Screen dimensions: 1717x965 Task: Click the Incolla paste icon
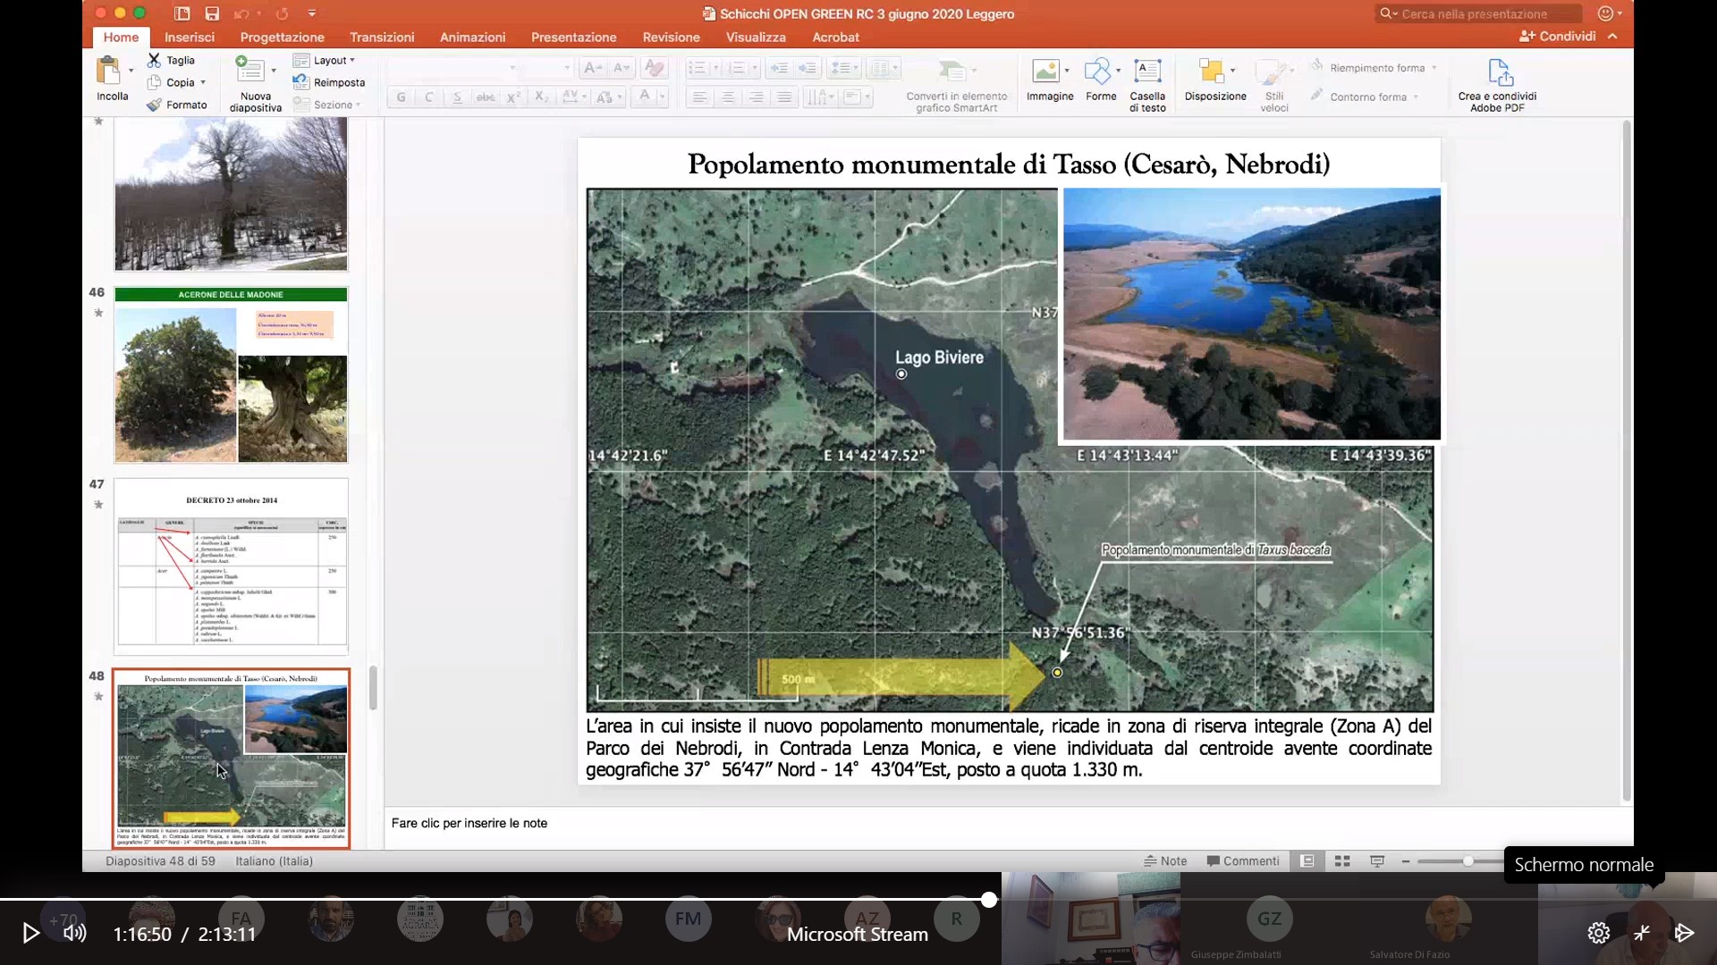click(109, 71)
